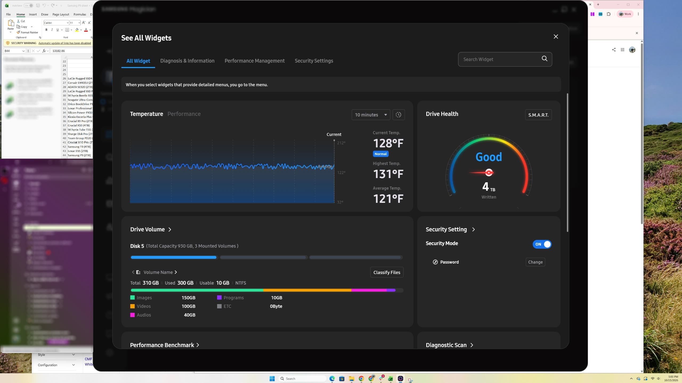Open File Explorer from the taskbar

351,378
